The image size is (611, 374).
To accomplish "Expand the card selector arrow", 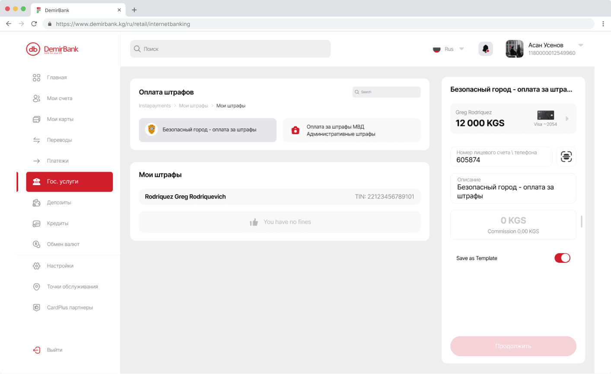I will tap(567, 119).
